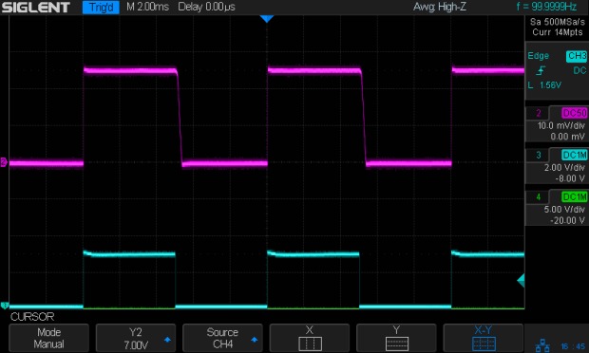Screen dimensions: 589x353
Task: Click channel 4 5.00 V/div scale
Action: [564, 210]
